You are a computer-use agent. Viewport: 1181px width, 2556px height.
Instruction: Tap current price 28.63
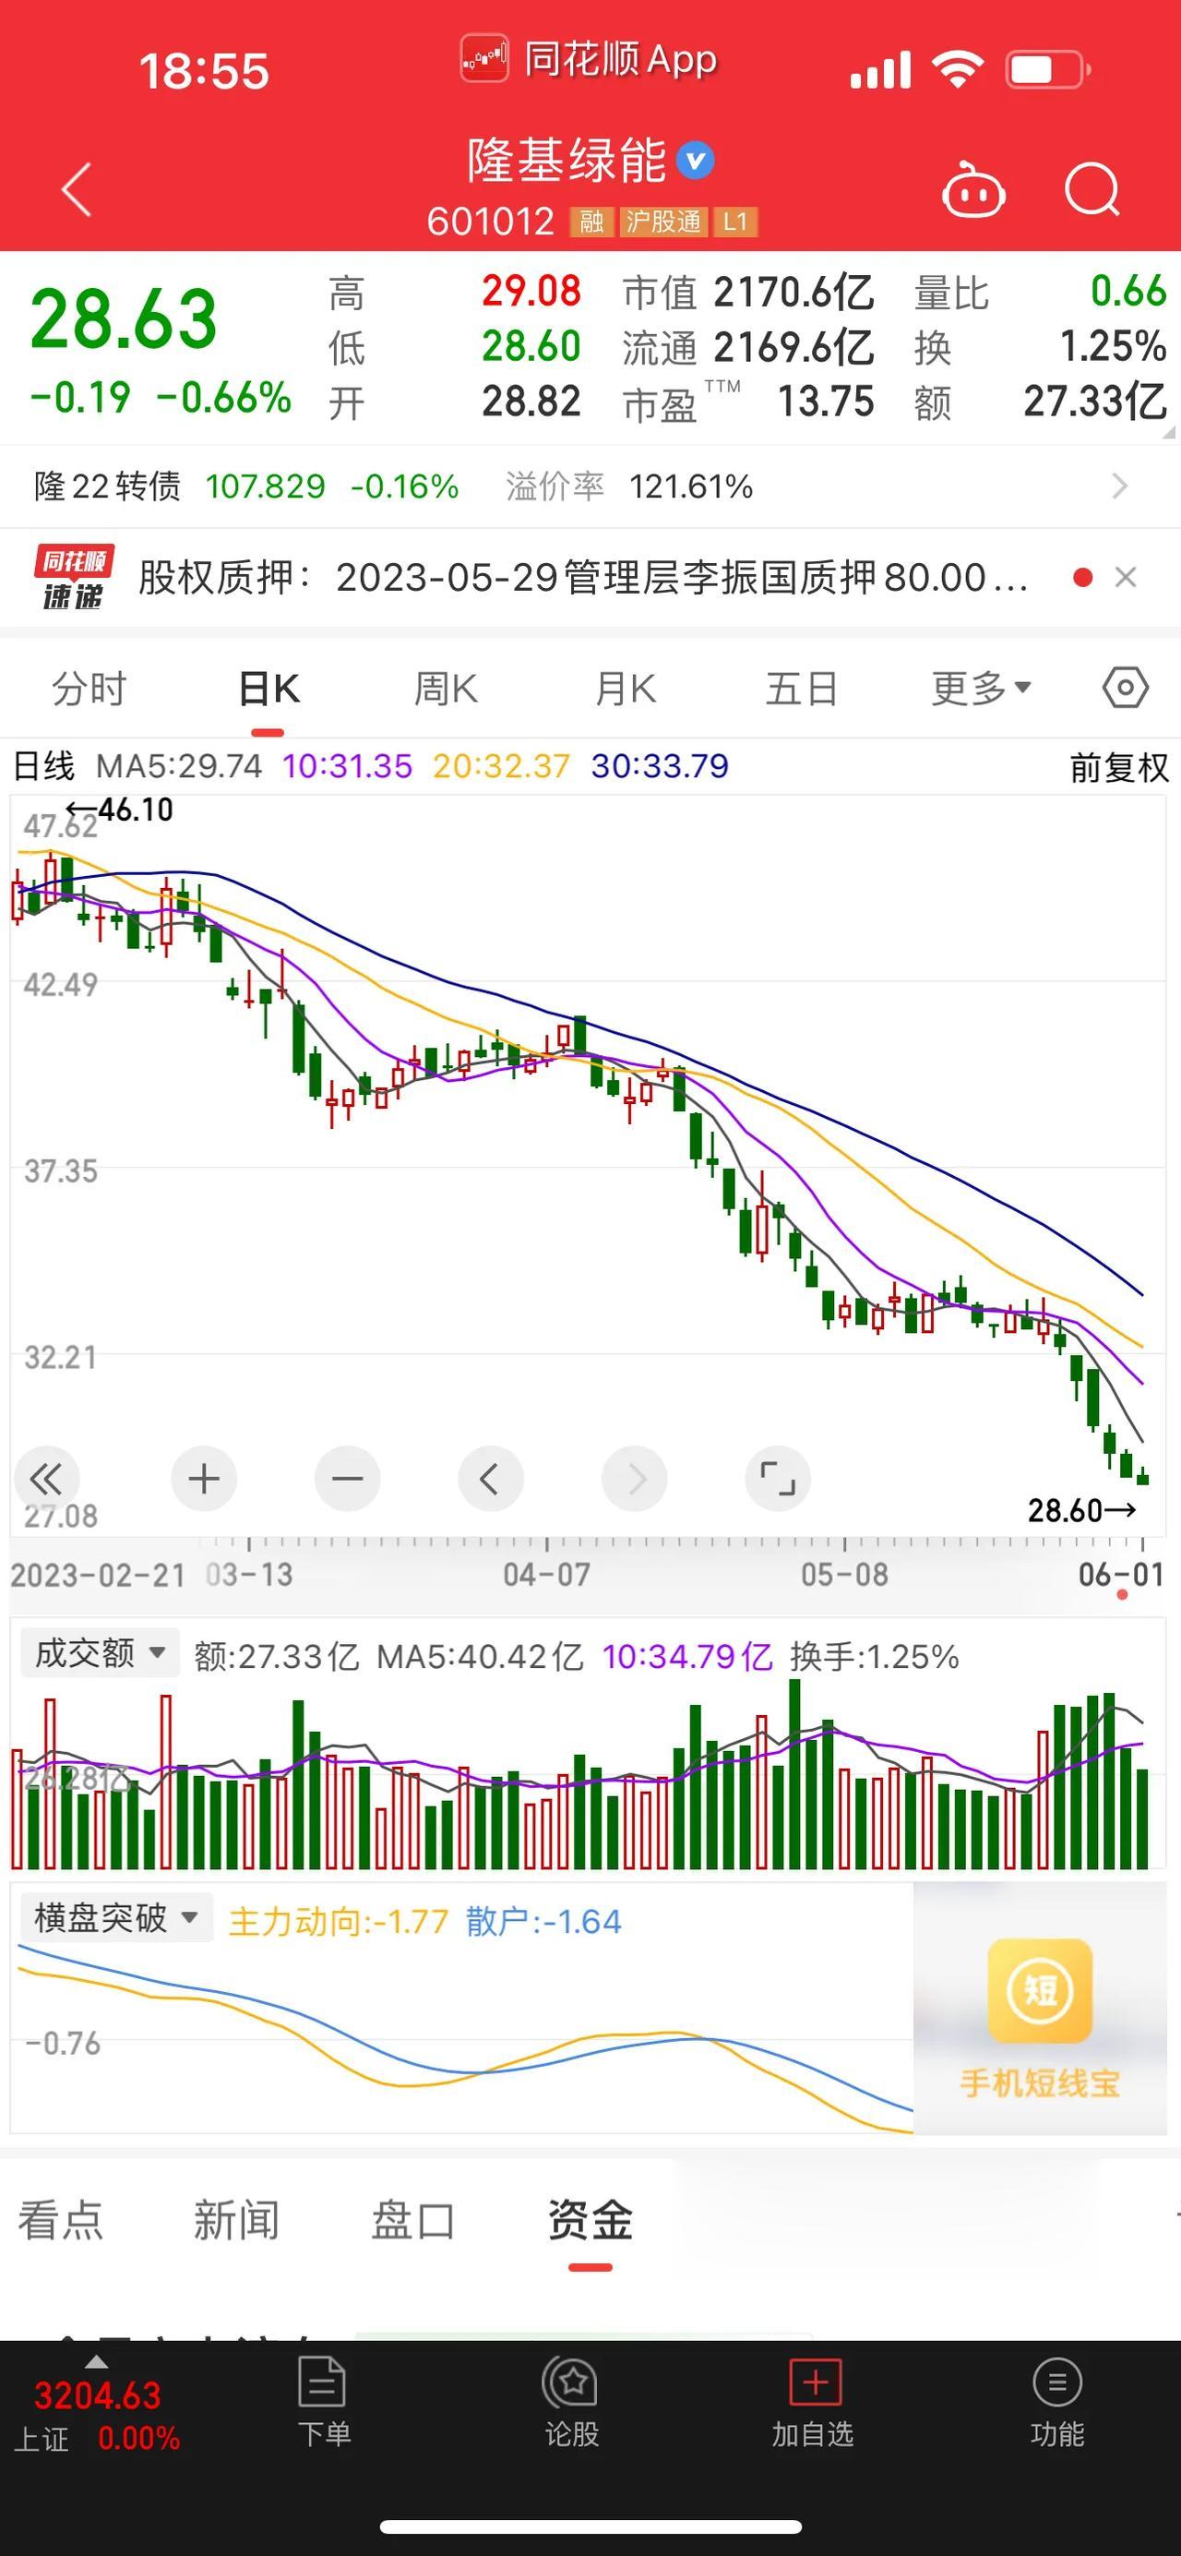coord(124,319)
